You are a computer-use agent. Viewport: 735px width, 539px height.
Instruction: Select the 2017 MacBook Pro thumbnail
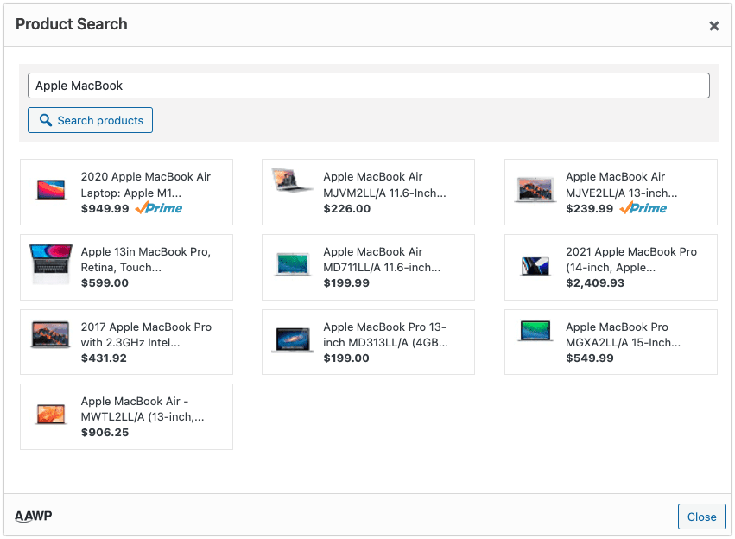point(51,334)
